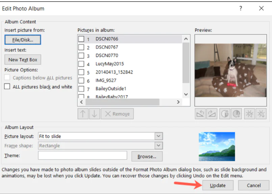Increase brightness of the selected photo
The height and width of the screenshot is (194, 272).
click(249, 114)
